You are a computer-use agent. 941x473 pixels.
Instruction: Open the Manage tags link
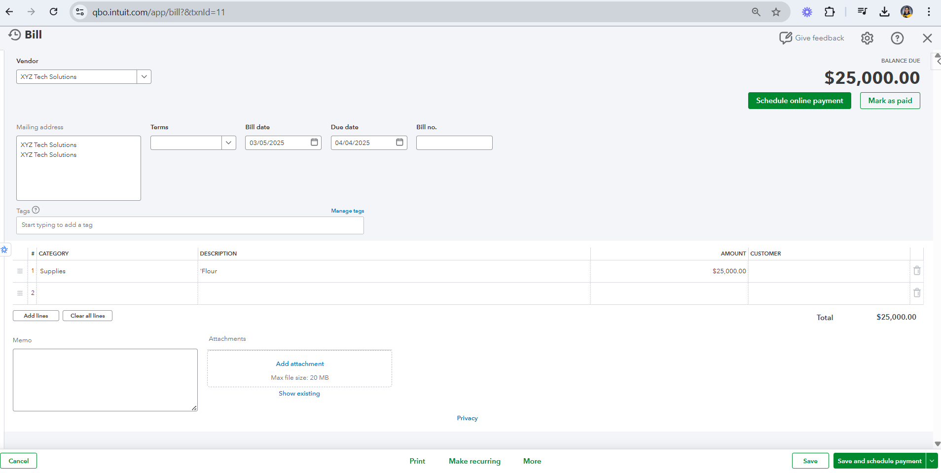point(348,211)
